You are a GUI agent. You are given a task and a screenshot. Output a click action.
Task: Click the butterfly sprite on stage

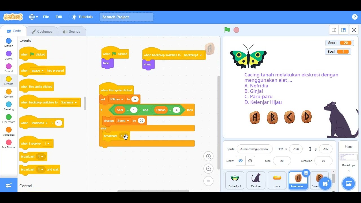click(248, 57)
